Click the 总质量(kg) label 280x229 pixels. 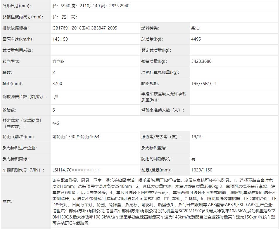152,39
